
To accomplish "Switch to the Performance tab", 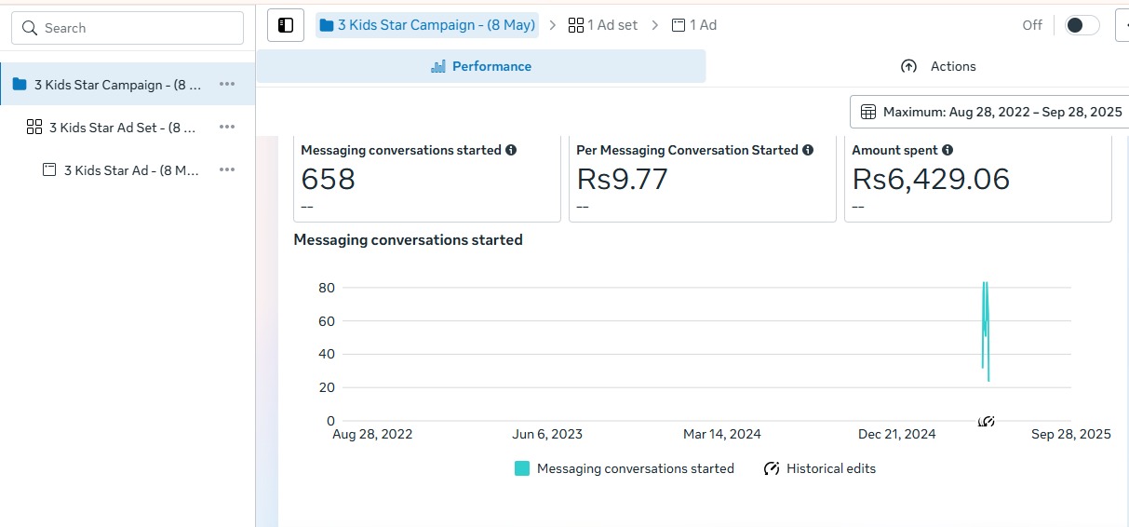I will (x=481, y=66).
